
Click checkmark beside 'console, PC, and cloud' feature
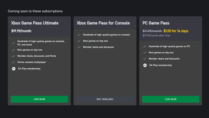13,43
